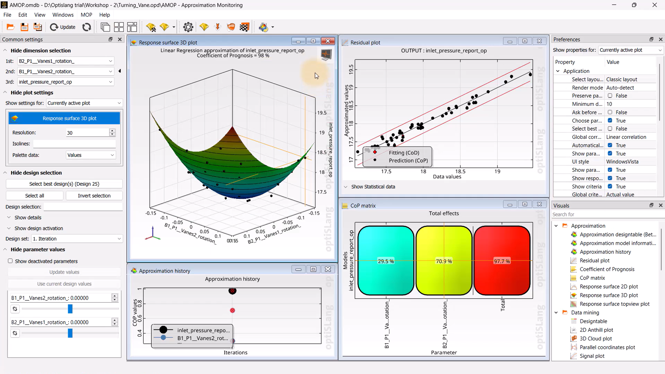
Task: Toggle the Automatical... property checkbox
Action: 610,145
